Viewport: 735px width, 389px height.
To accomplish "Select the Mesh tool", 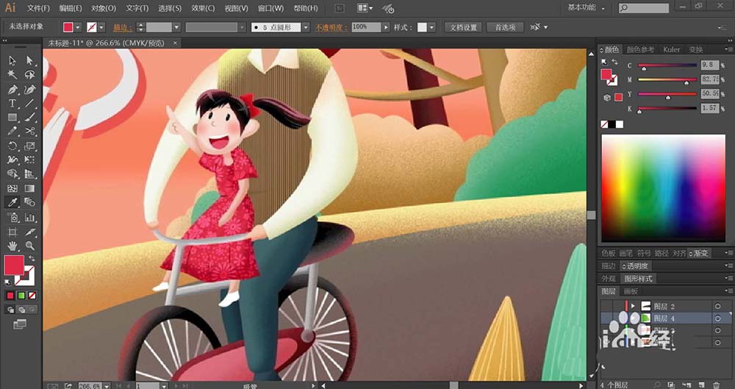I will (12, 189).
